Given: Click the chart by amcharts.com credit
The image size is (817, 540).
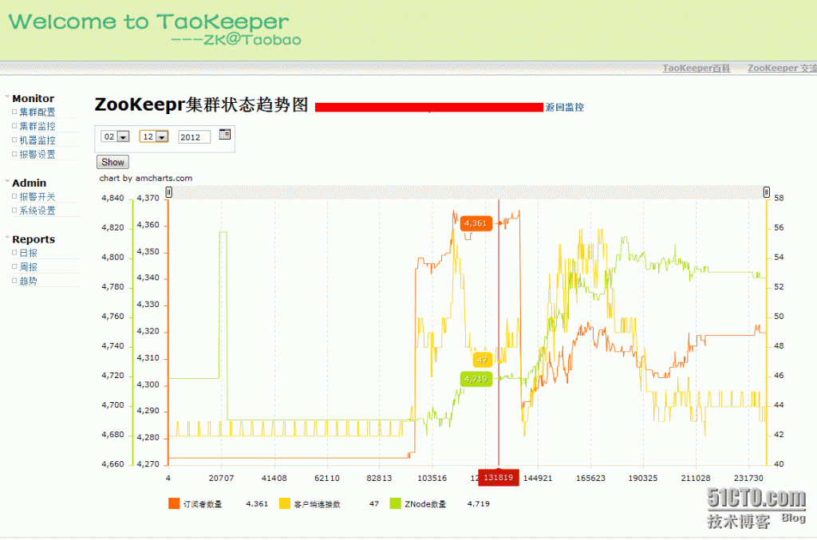Looking at the screenshot, I should pyautogui.click(x=146, y=178).
